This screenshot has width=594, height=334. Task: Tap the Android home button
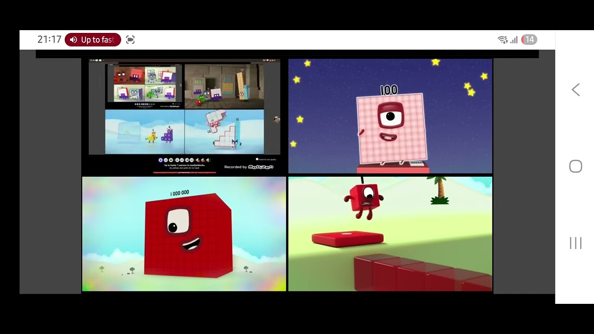pyautogui.click(x=575, y=166)
